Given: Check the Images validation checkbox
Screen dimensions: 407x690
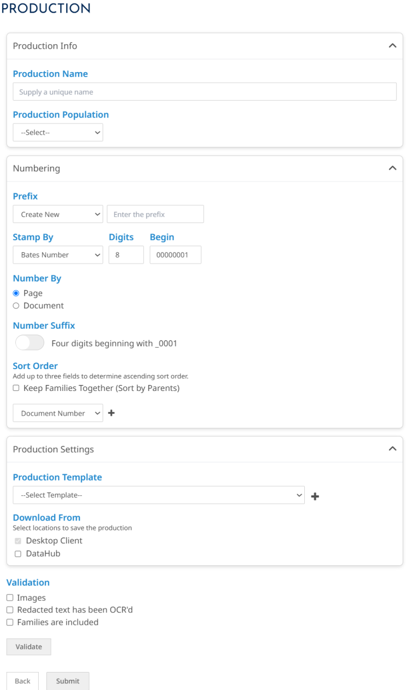Looking at the screenshot, I should pyautogui.click(x=10, y=598).
